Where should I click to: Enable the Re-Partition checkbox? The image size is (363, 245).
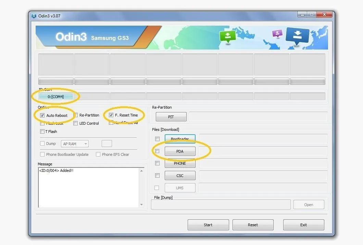(x=75, y=115)
